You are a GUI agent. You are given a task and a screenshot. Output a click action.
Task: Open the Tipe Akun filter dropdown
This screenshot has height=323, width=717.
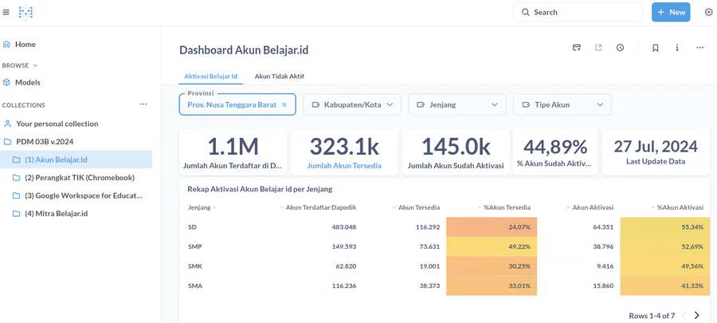coord(562,104)
